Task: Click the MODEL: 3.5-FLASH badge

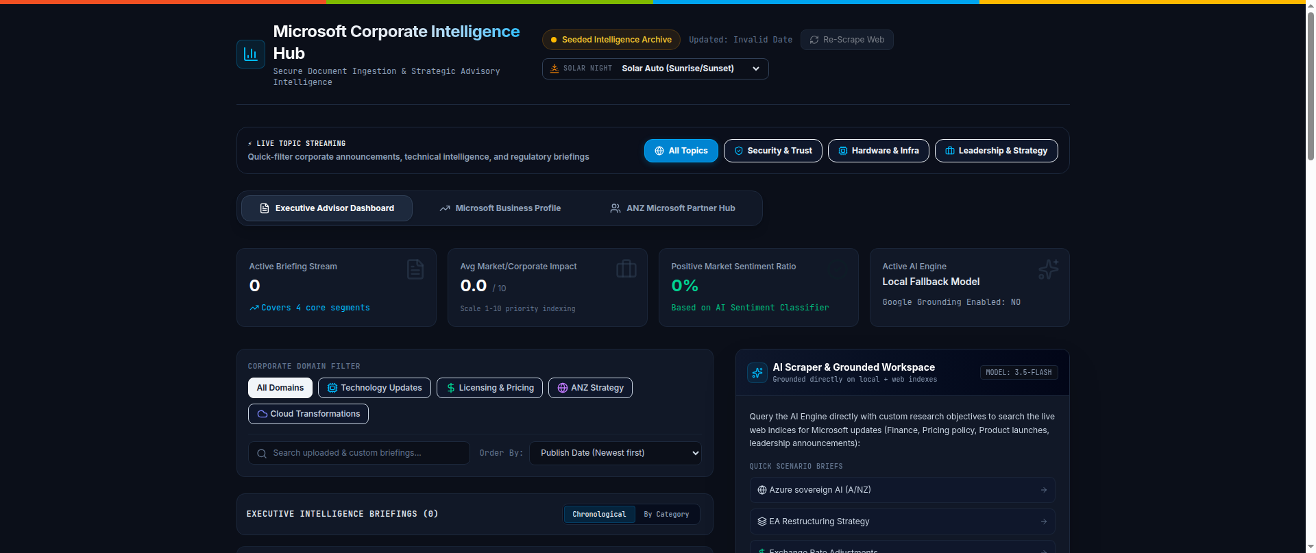Action: 1019,373
